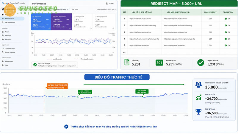238x134 pixels.
Task: Enable the Average CTR checkbox
Action: point(75,17)
